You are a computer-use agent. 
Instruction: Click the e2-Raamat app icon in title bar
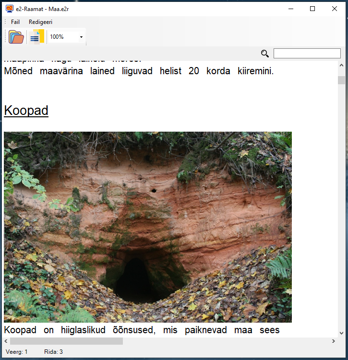tap(9, 9)
